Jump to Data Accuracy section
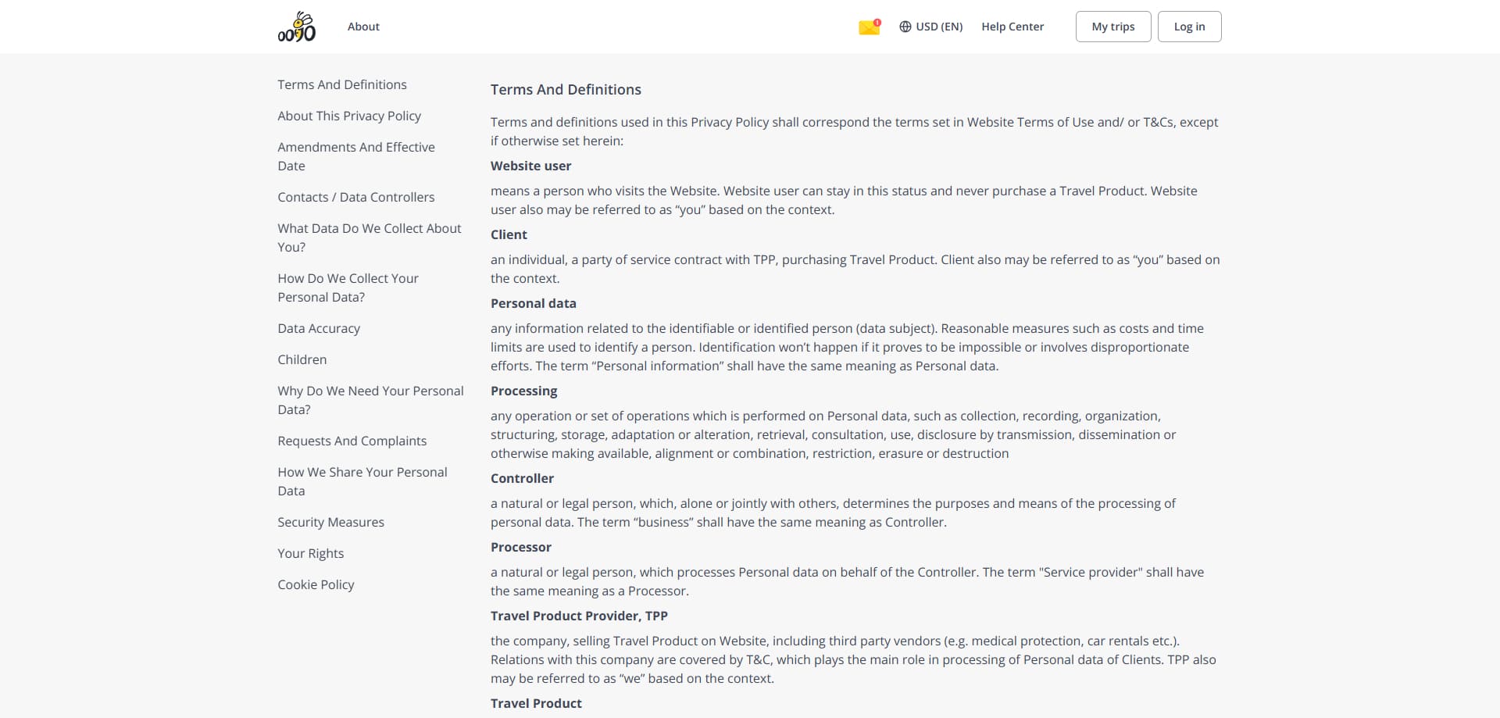This screenshot has height=718, width=1500. (x=319, y=328)
